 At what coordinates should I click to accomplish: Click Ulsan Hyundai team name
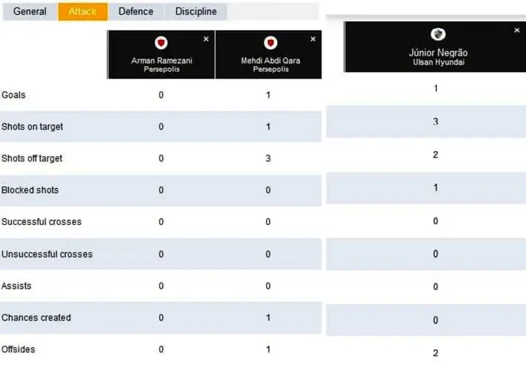(x=439, y=62)
